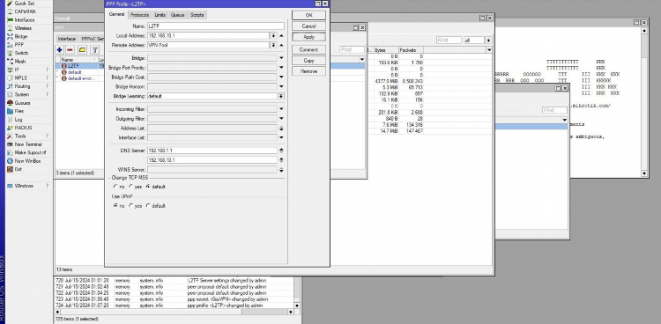This screenshot has height=324, width=661.
Task: Click the Bytes column header
Action: point(386,50)
